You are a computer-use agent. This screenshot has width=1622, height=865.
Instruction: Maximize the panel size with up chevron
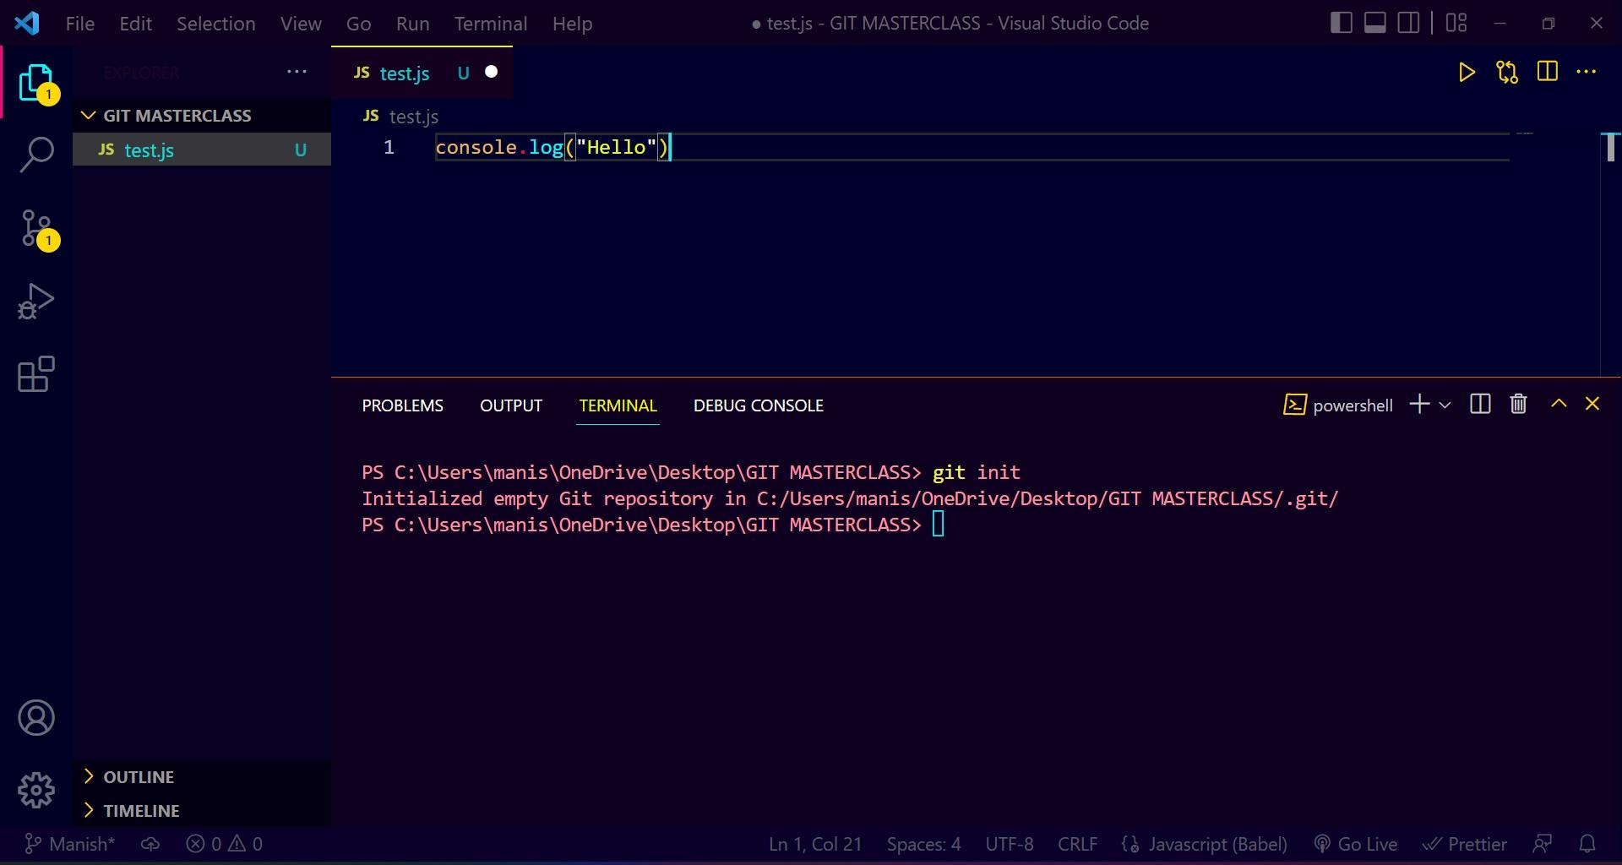click(x=1559, y=404)
